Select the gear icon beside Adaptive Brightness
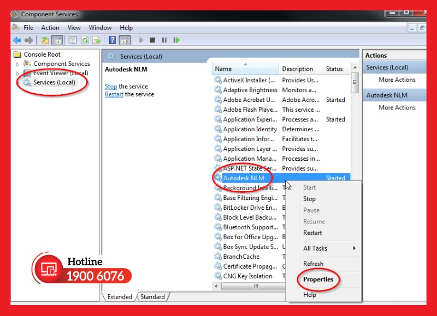Viewport: 437px width, 316px height. pos(217,90)
